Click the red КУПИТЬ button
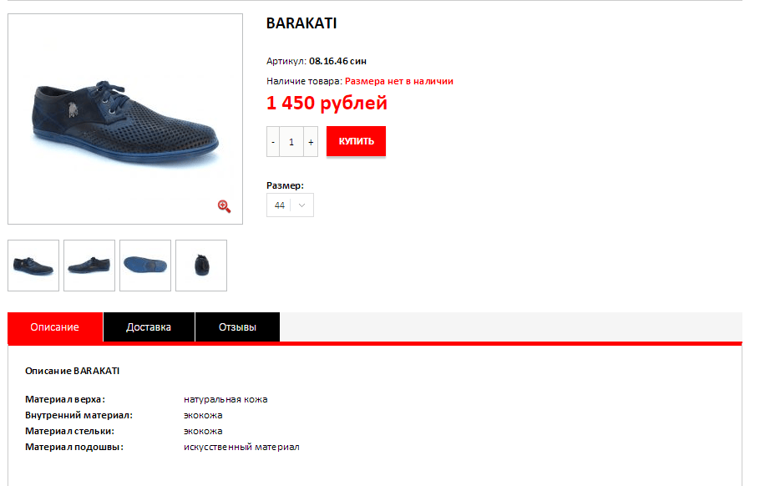Screen dimensions: 770x486 click(x=356, y=141)
